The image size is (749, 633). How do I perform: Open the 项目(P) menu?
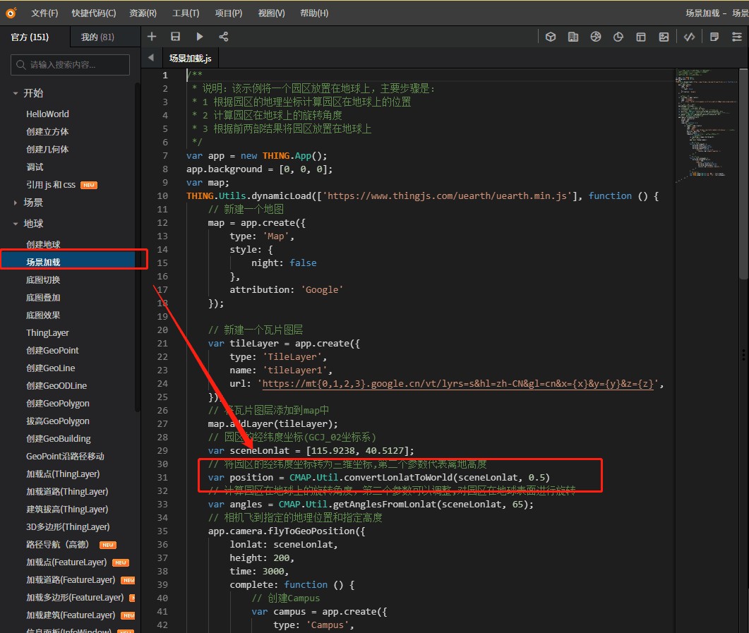228,13
